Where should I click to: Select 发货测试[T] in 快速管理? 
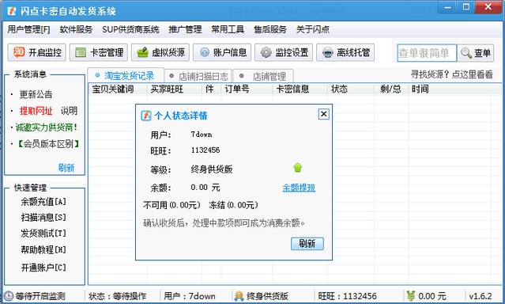(43, 234)
